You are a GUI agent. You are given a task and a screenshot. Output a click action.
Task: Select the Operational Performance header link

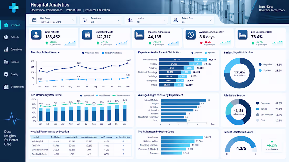tap(47, 10)
